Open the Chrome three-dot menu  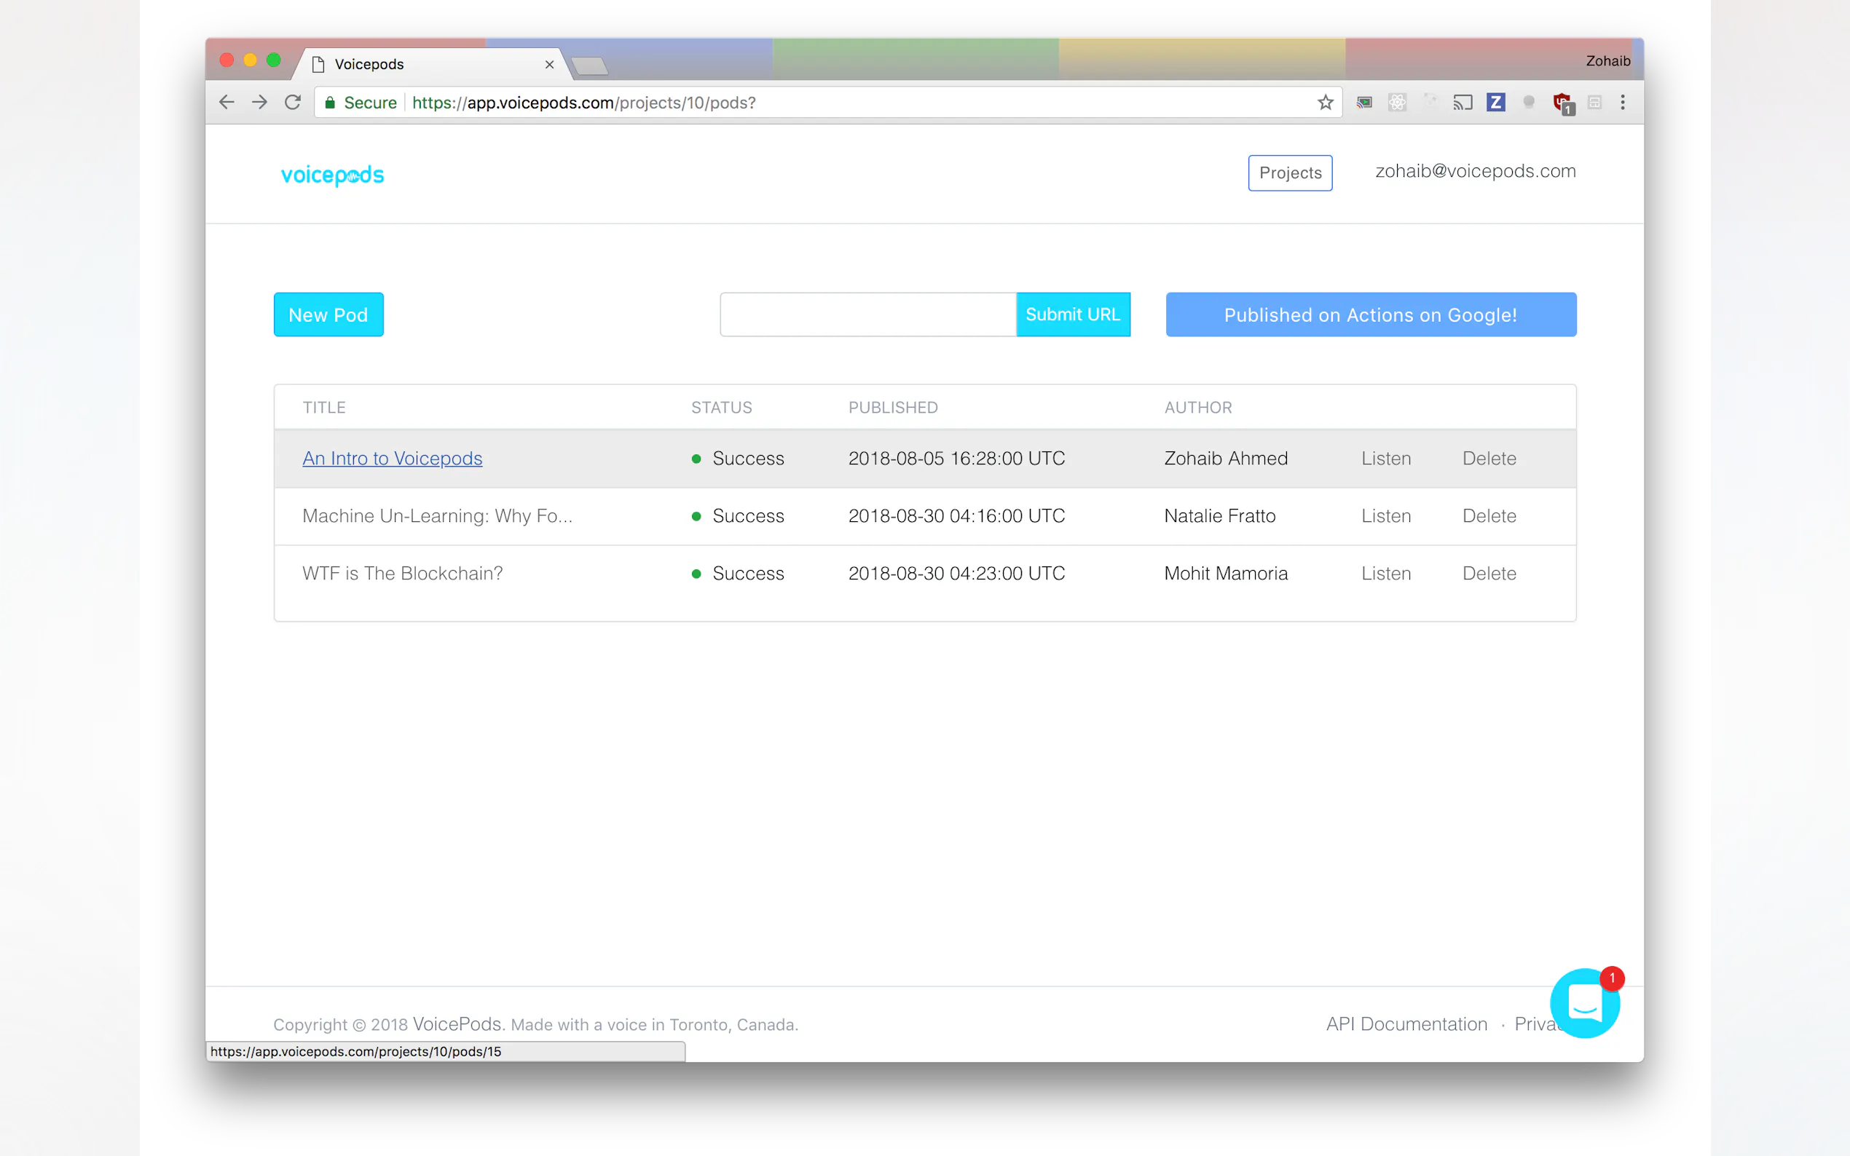click(x=1622, y=103)
